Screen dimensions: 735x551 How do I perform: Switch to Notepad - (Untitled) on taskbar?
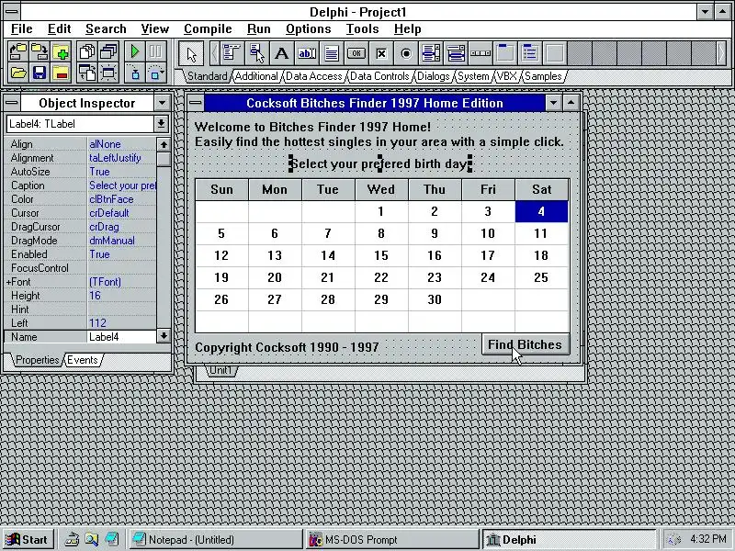tap(216, 539)
